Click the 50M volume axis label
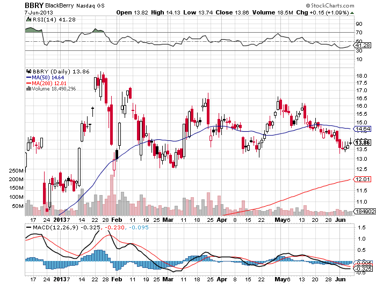This screenshot has height=284, width=376. click(x=18, y=206)
